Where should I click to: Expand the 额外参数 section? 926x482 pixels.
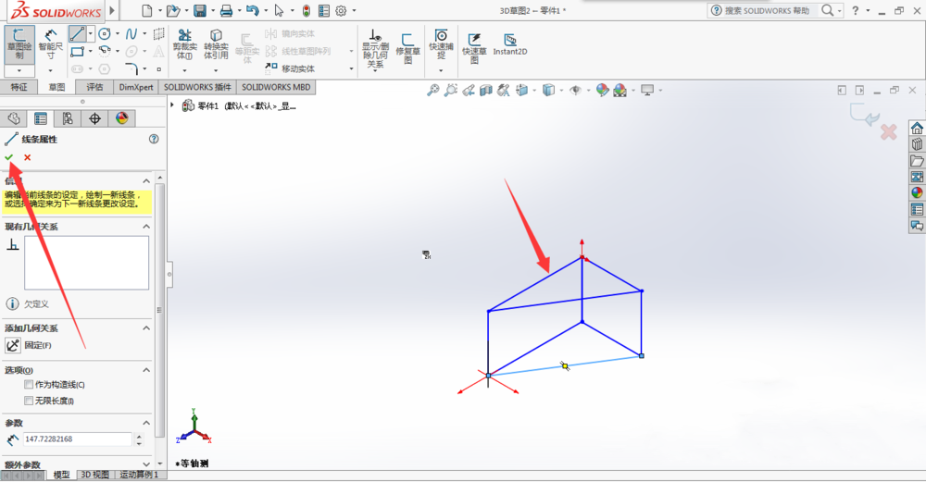point(146,465)
